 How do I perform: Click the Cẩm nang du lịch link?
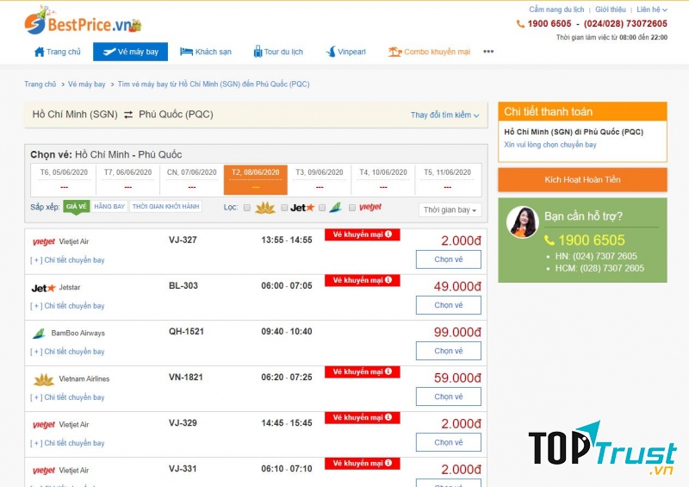pyautogui.click(x=556, y=9)
